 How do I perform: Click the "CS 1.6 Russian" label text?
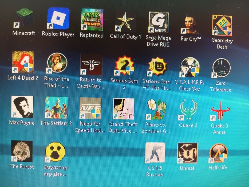pos(155,171)
